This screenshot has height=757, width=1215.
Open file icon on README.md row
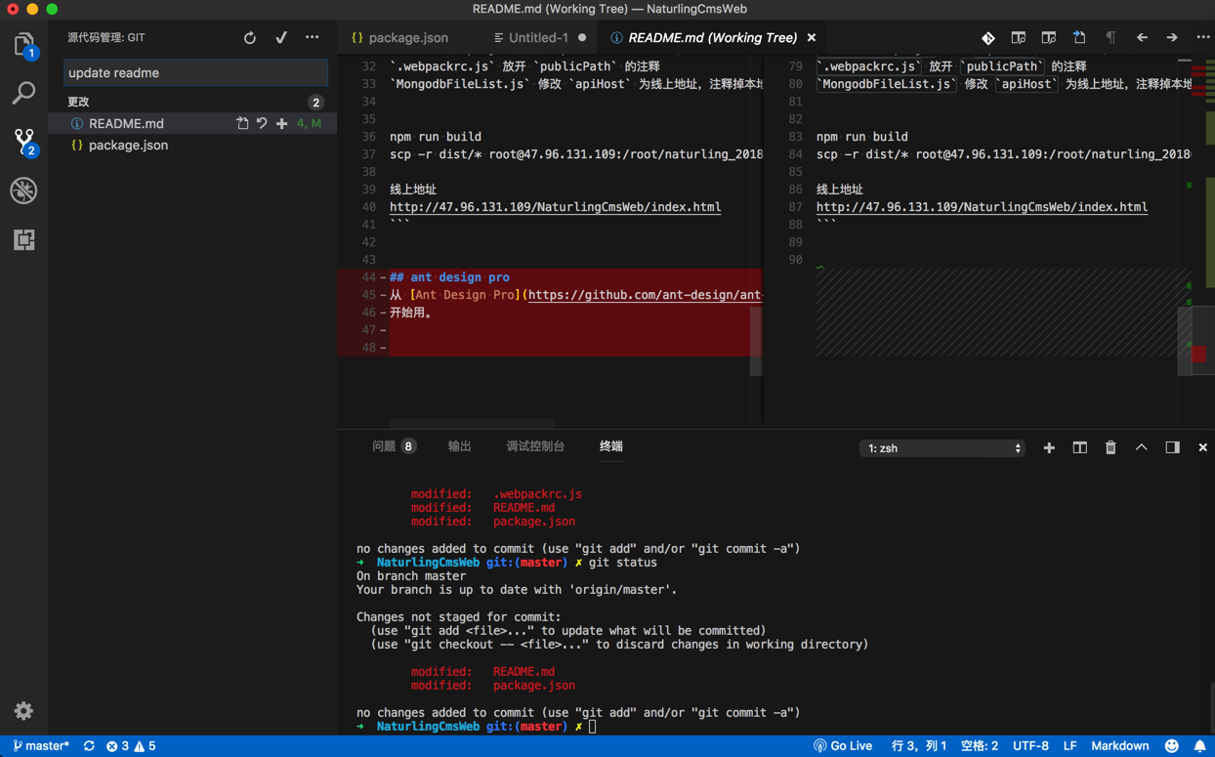point(242,124)
